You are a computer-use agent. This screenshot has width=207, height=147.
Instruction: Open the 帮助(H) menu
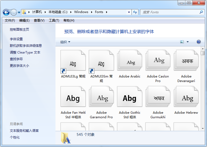coord(69,21)
